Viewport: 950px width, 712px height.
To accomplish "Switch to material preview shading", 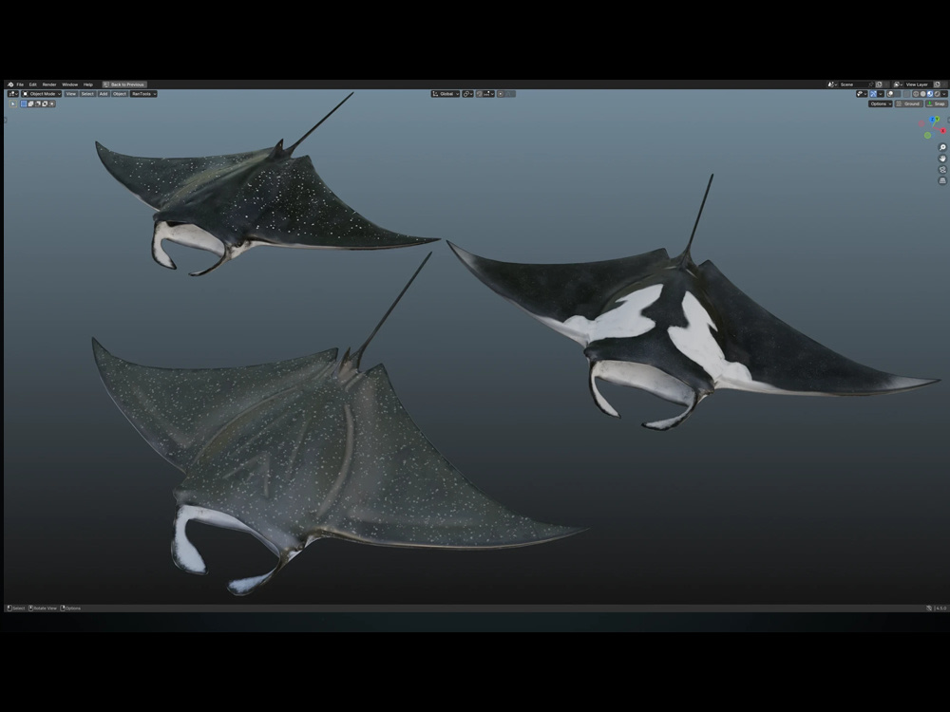I will point(930,94).
